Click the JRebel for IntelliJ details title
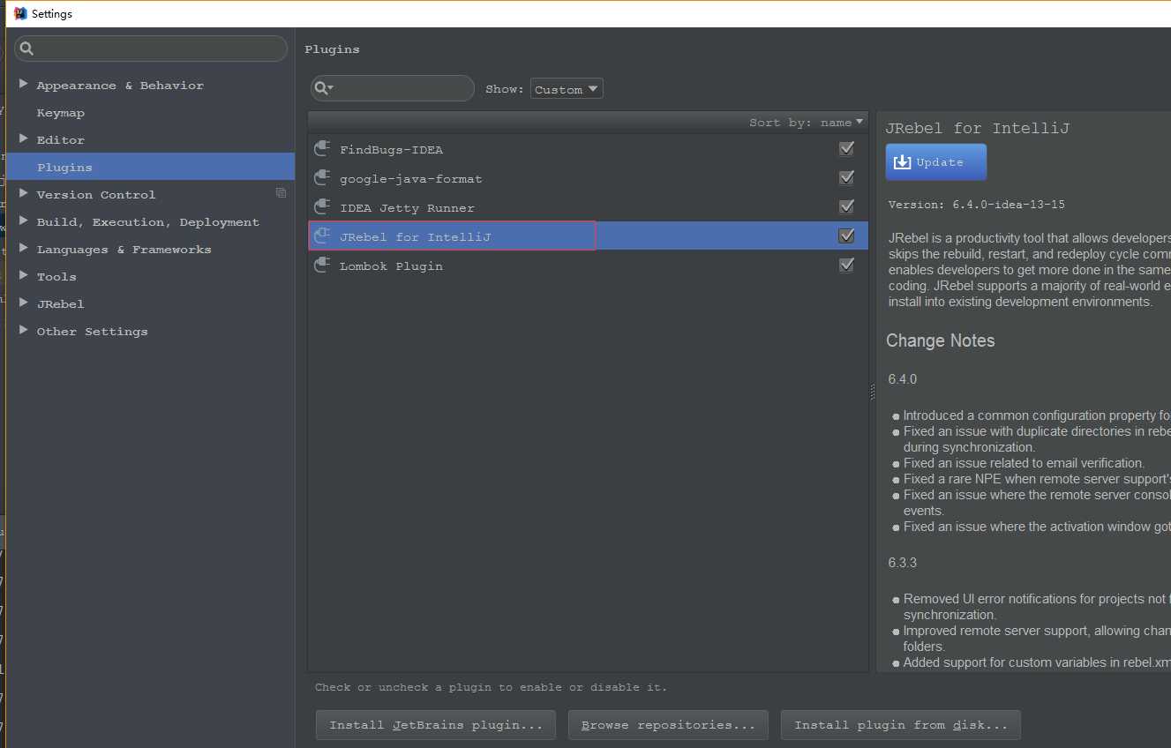The height and width of the screenshot is (748, 1171). pyautogui.click(x=978, y=128)
